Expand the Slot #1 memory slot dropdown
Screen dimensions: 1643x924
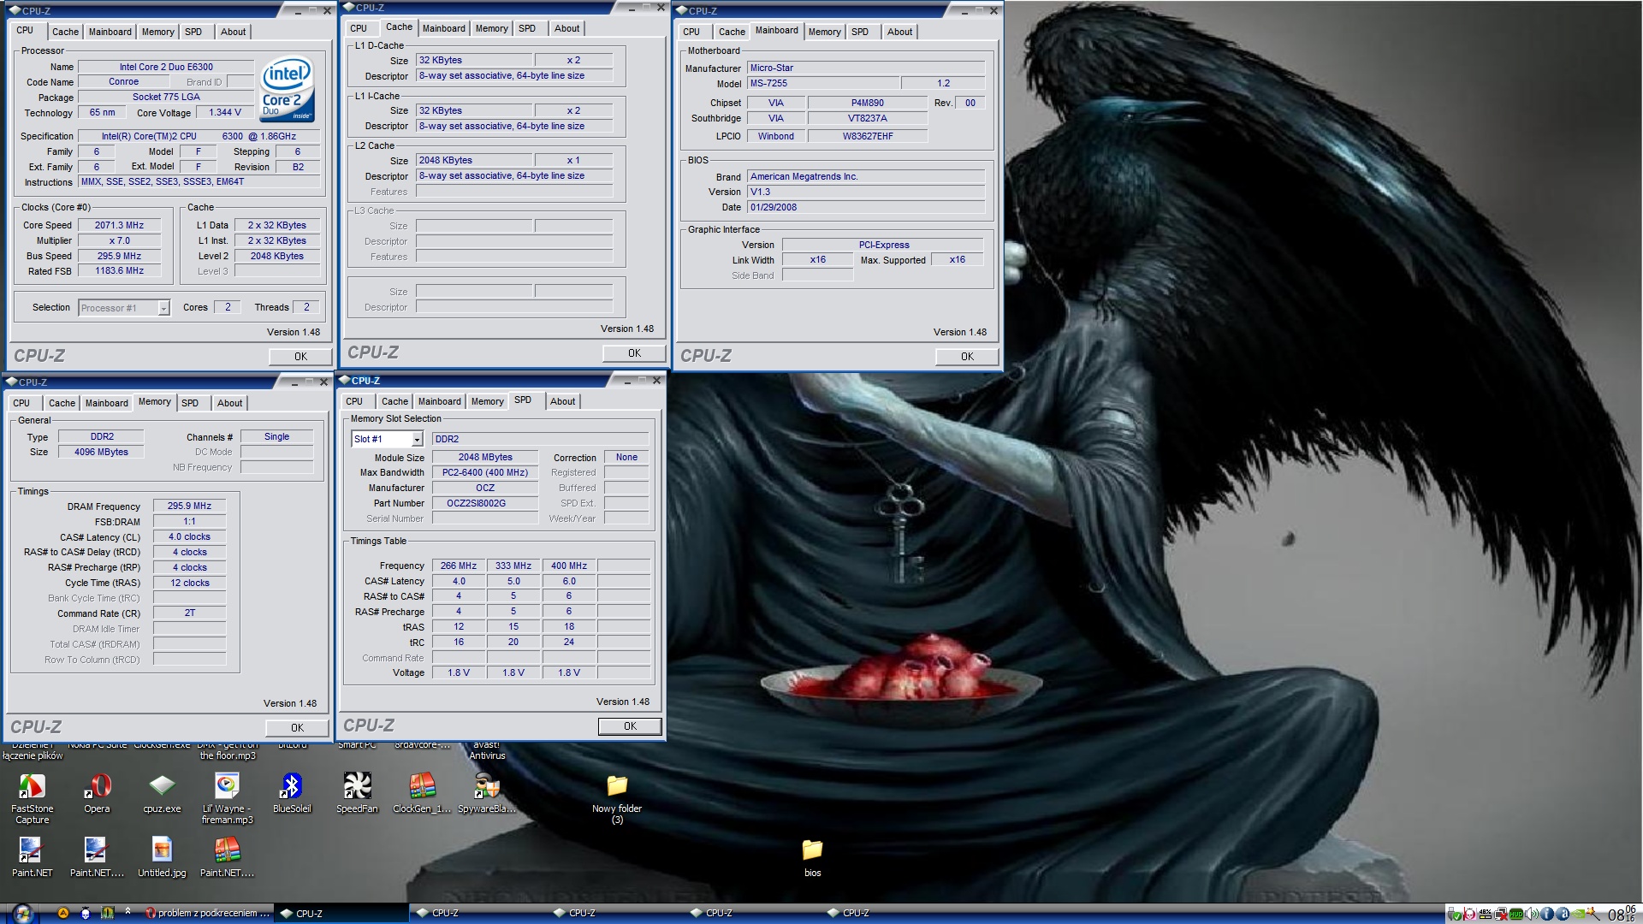[417, 439]
